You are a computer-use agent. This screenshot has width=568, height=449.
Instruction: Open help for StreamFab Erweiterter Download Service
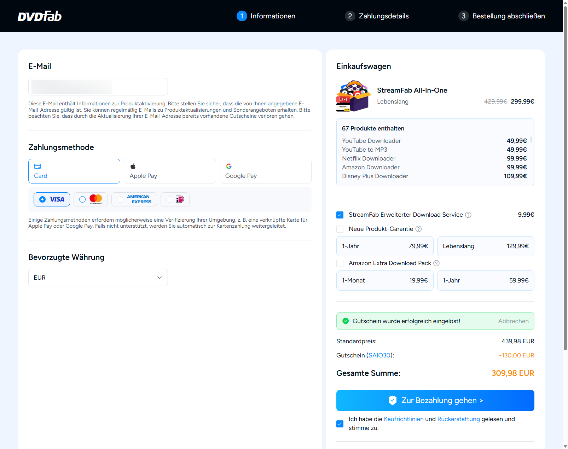(468, 215)
